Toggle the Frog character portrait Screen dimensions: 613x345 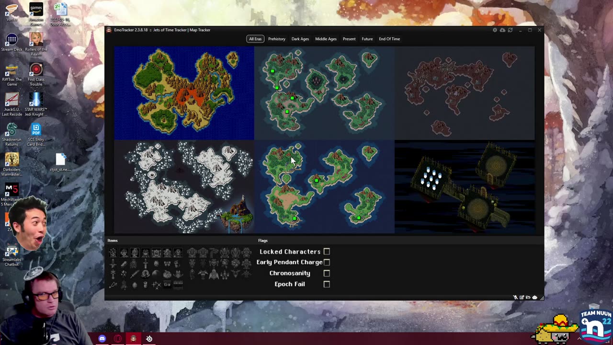pos(146,253)
